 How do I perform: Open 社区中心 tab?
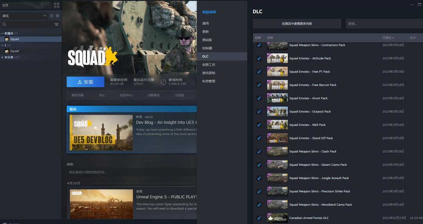(x=126, y=95)
